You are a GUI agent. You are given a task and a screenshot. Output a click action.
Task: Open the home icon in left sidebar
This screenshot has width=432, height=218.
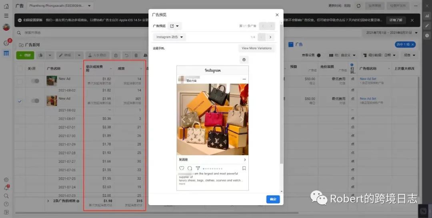pyautogui.click(x=6, y=6)
